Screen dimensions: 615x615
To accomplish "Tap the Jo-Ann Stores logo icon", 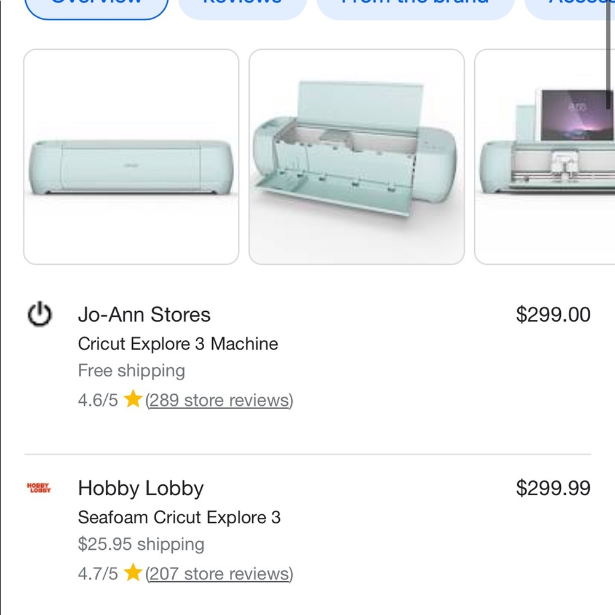I will click(39, 315).
